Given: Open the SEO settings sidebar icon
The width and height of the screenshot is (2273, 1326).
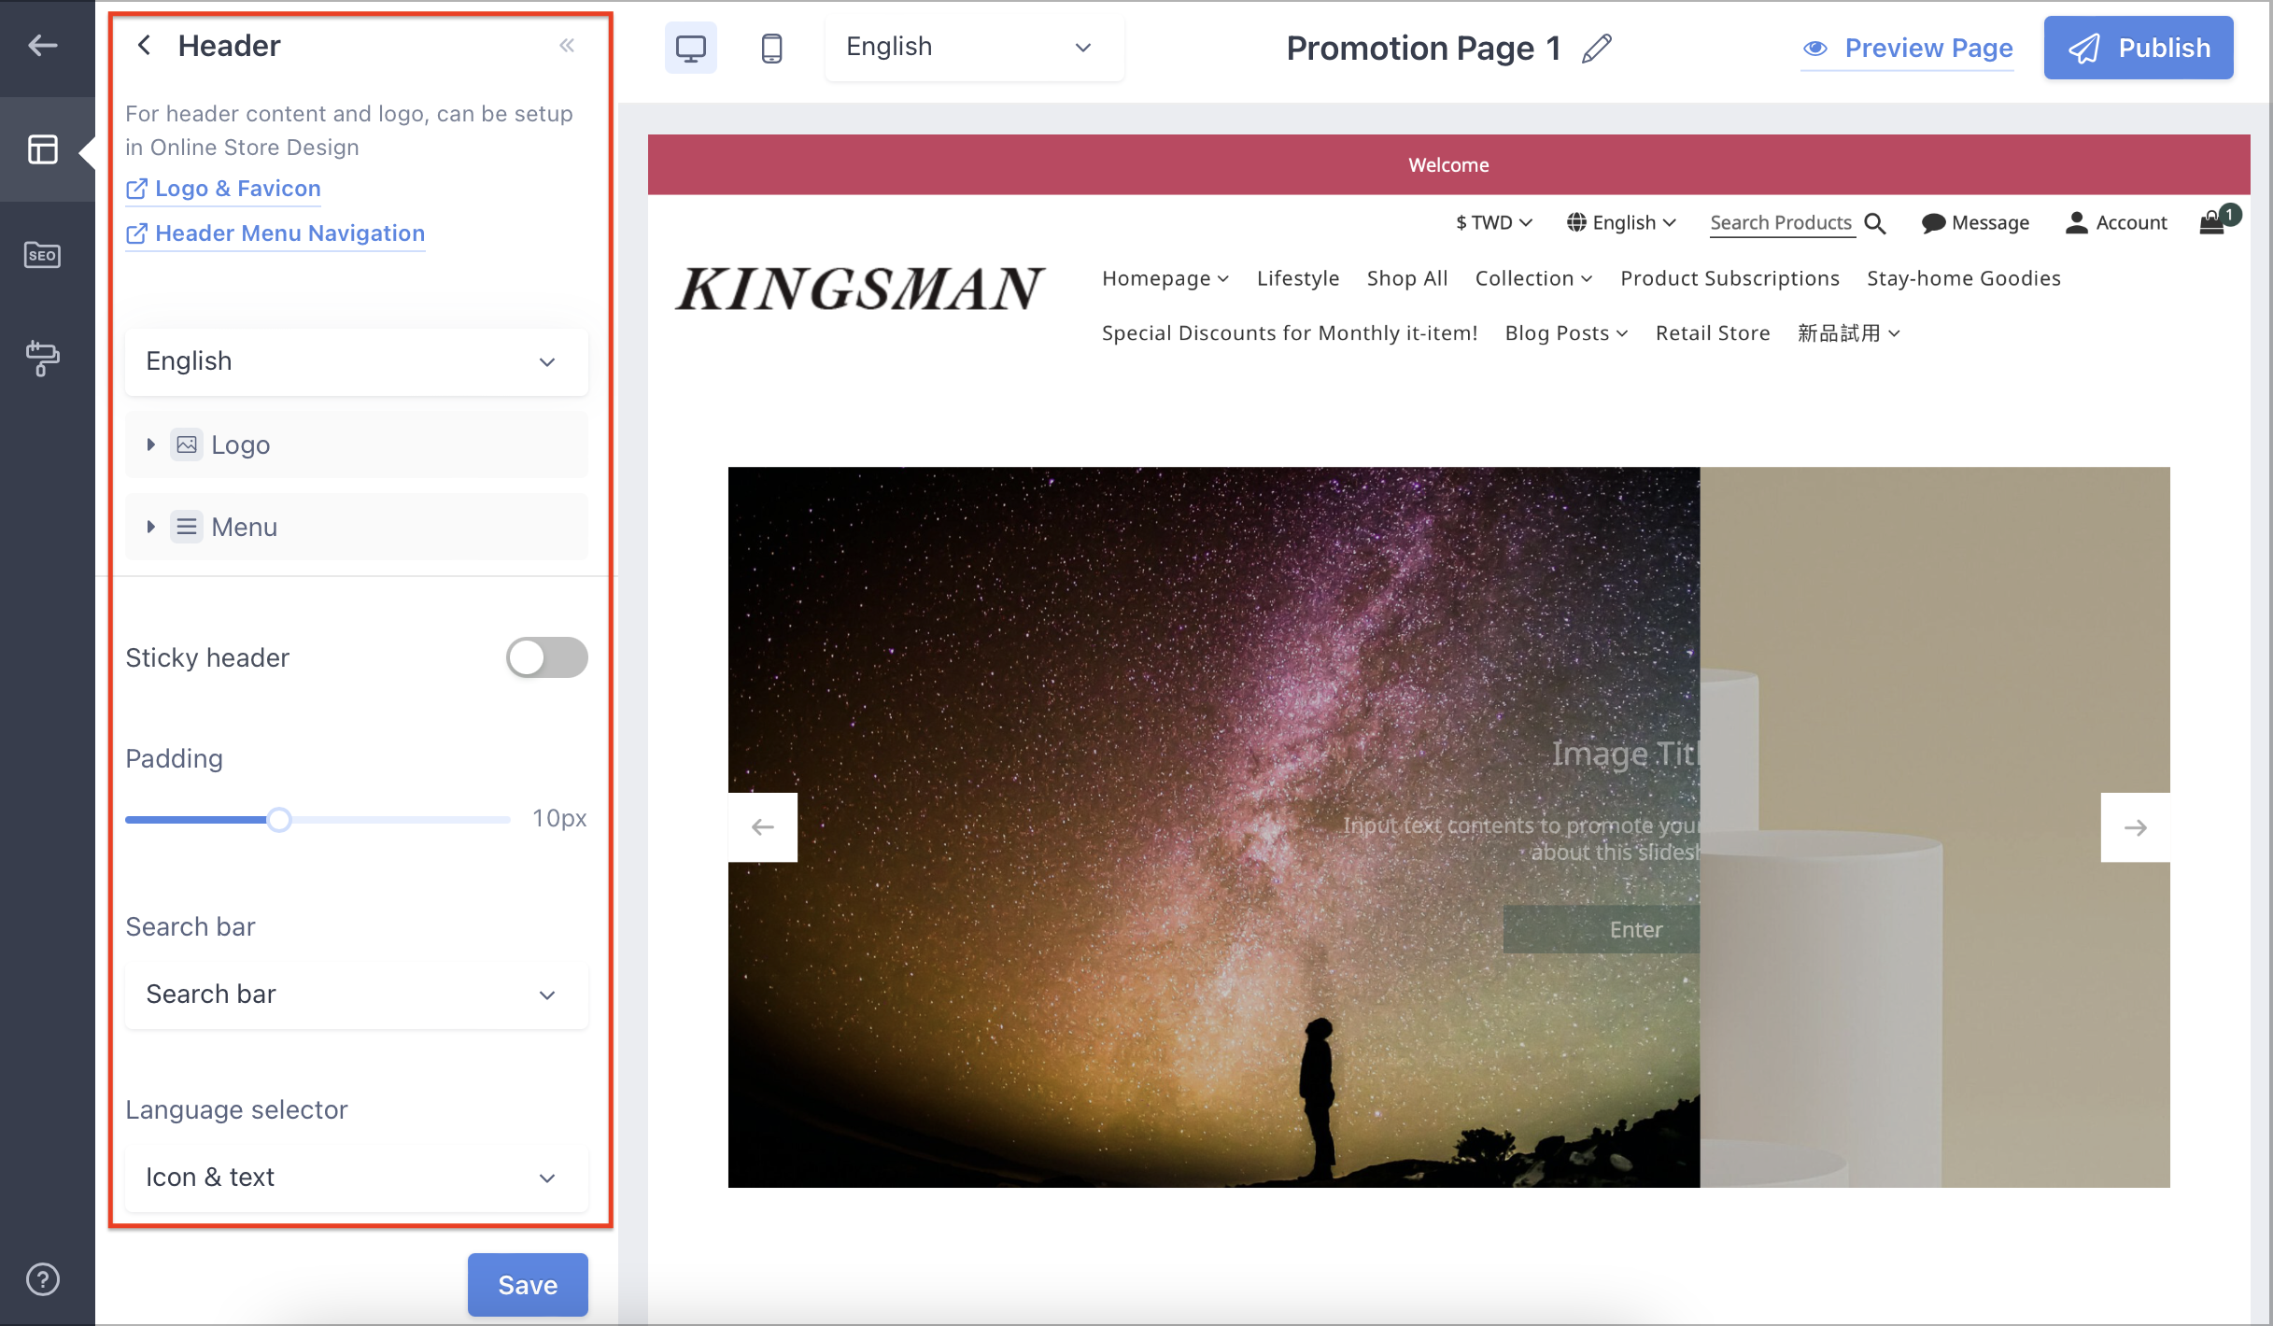Looking at the screenshot, I should coord(43,255).
